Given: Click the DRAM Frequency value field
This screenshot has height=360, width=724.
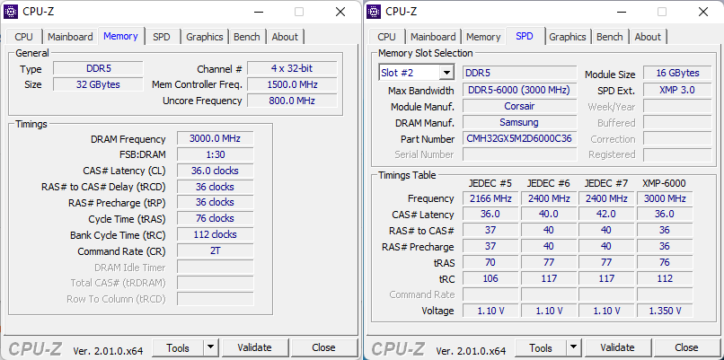Looking at the screenshot, I should 215,139.
